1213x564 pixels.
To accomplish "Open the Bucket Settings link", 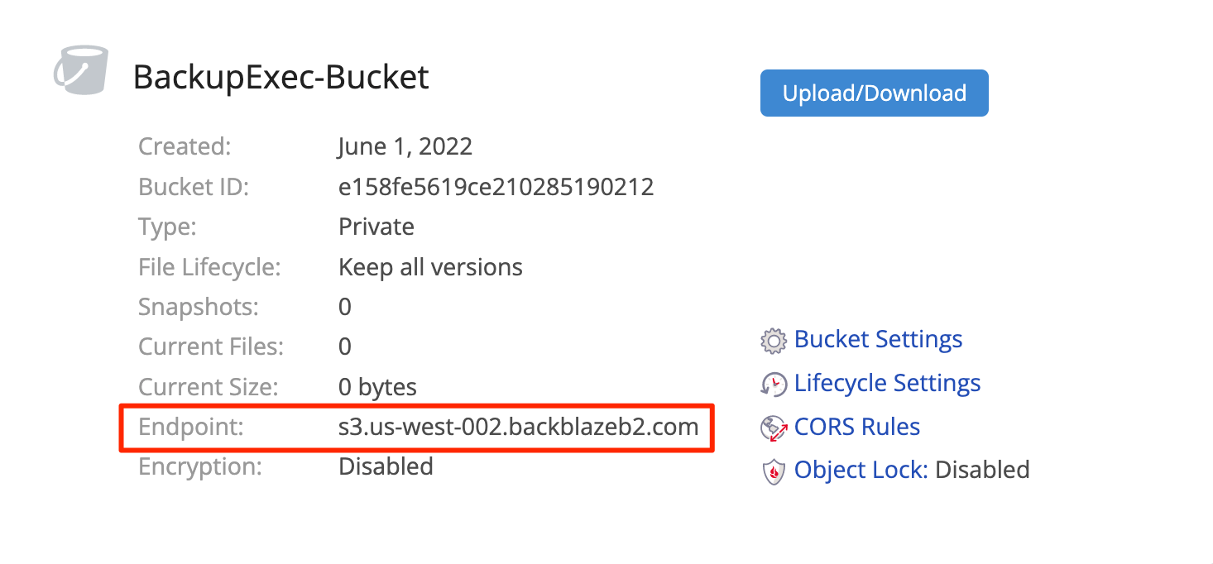I will [878, 339].
